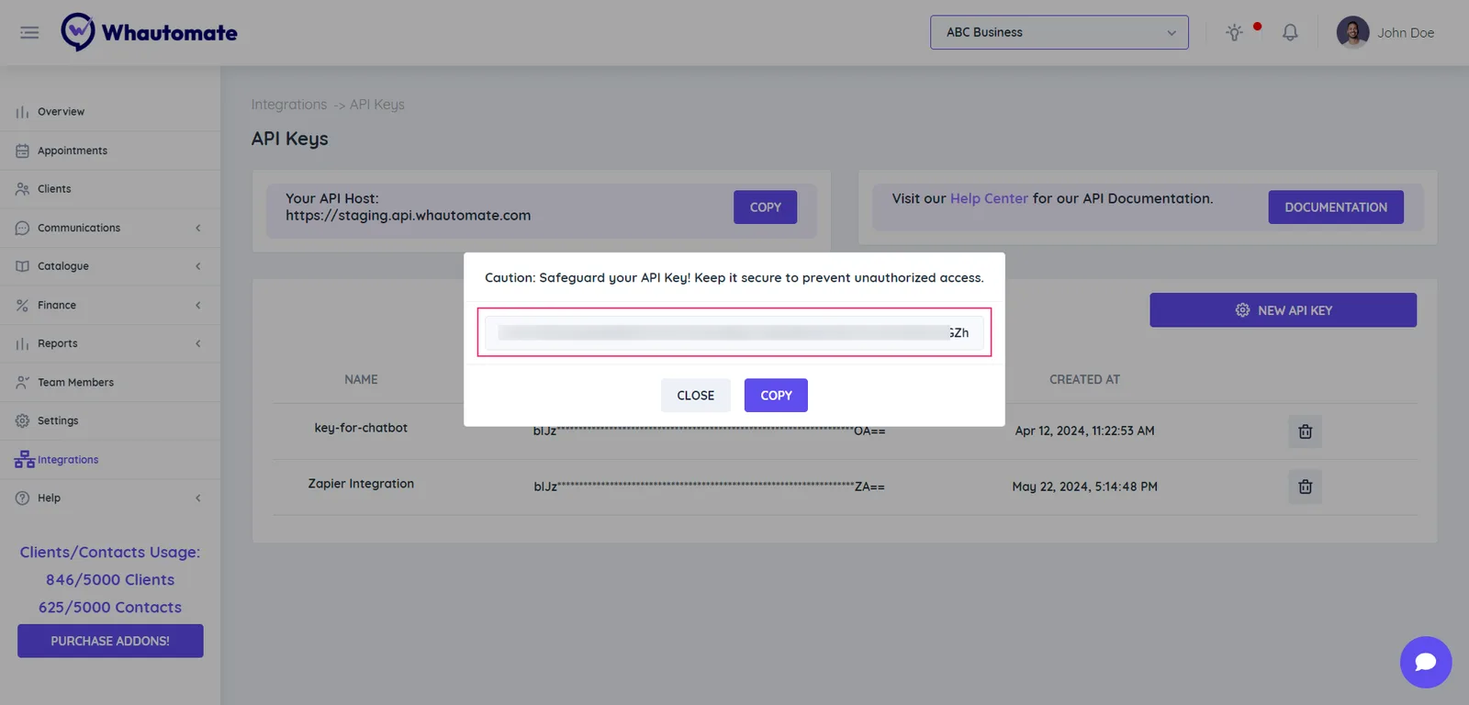Open the ABC Business dropdown
The height and width of the screenshot is (705, 1469).
coord(1059,32)
